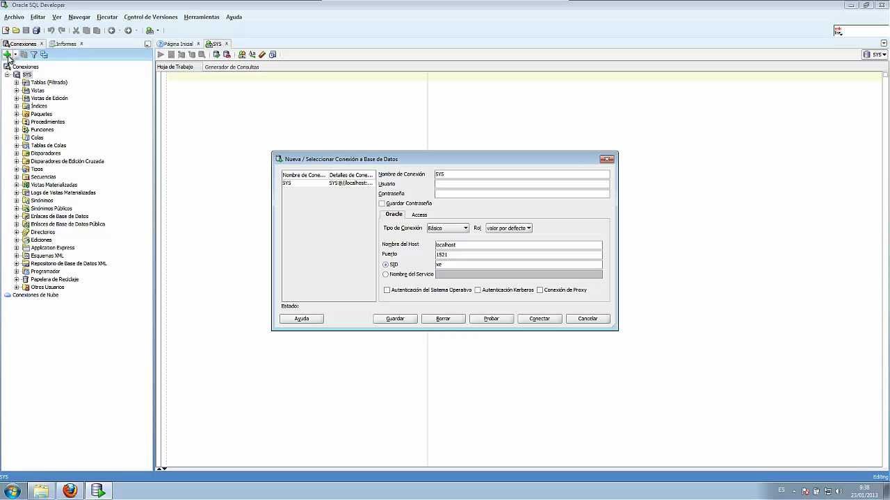Switch to Informes panel tab

(x=66, y=44)
